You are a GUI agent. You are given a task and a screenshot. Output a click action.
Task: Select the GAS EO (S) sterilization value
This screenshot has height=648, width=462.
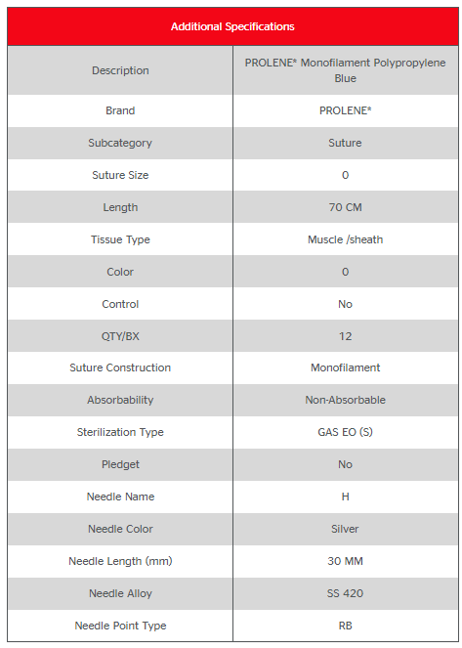point(345,432)
